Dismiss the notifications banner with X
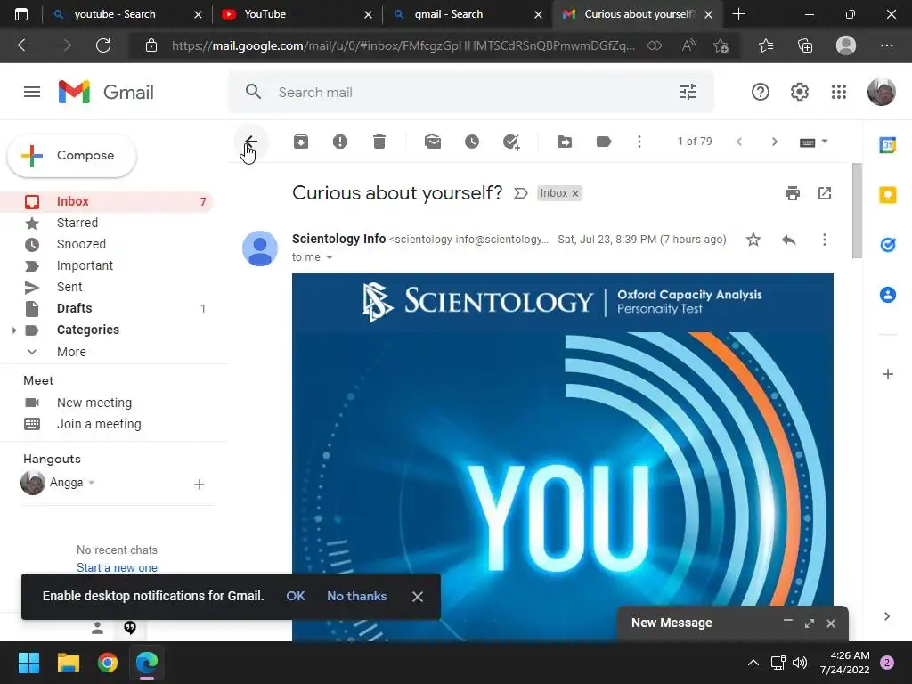Image resolution: width=912 pixels, height=684 pixels. (418, 597)
